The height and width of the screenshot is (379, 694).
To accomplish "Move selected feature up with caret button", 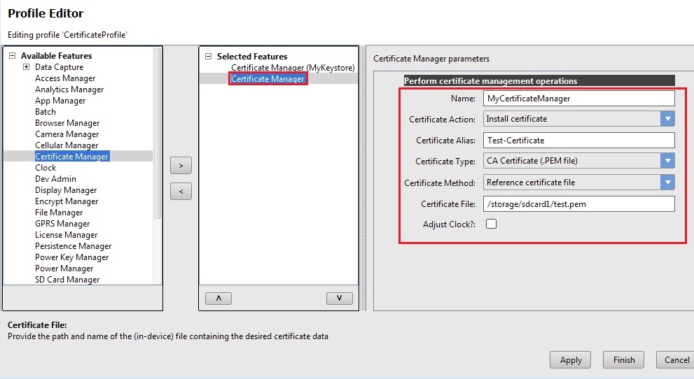I will tap(218, 298).
